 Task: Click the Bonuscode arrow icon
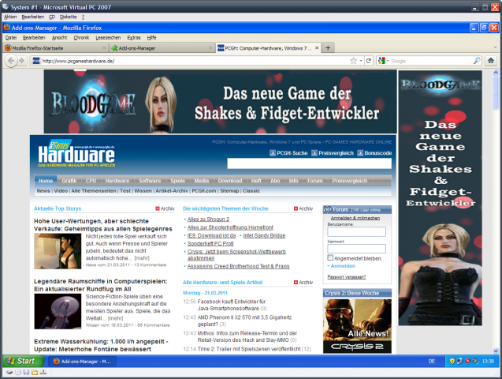coord(360,153)
